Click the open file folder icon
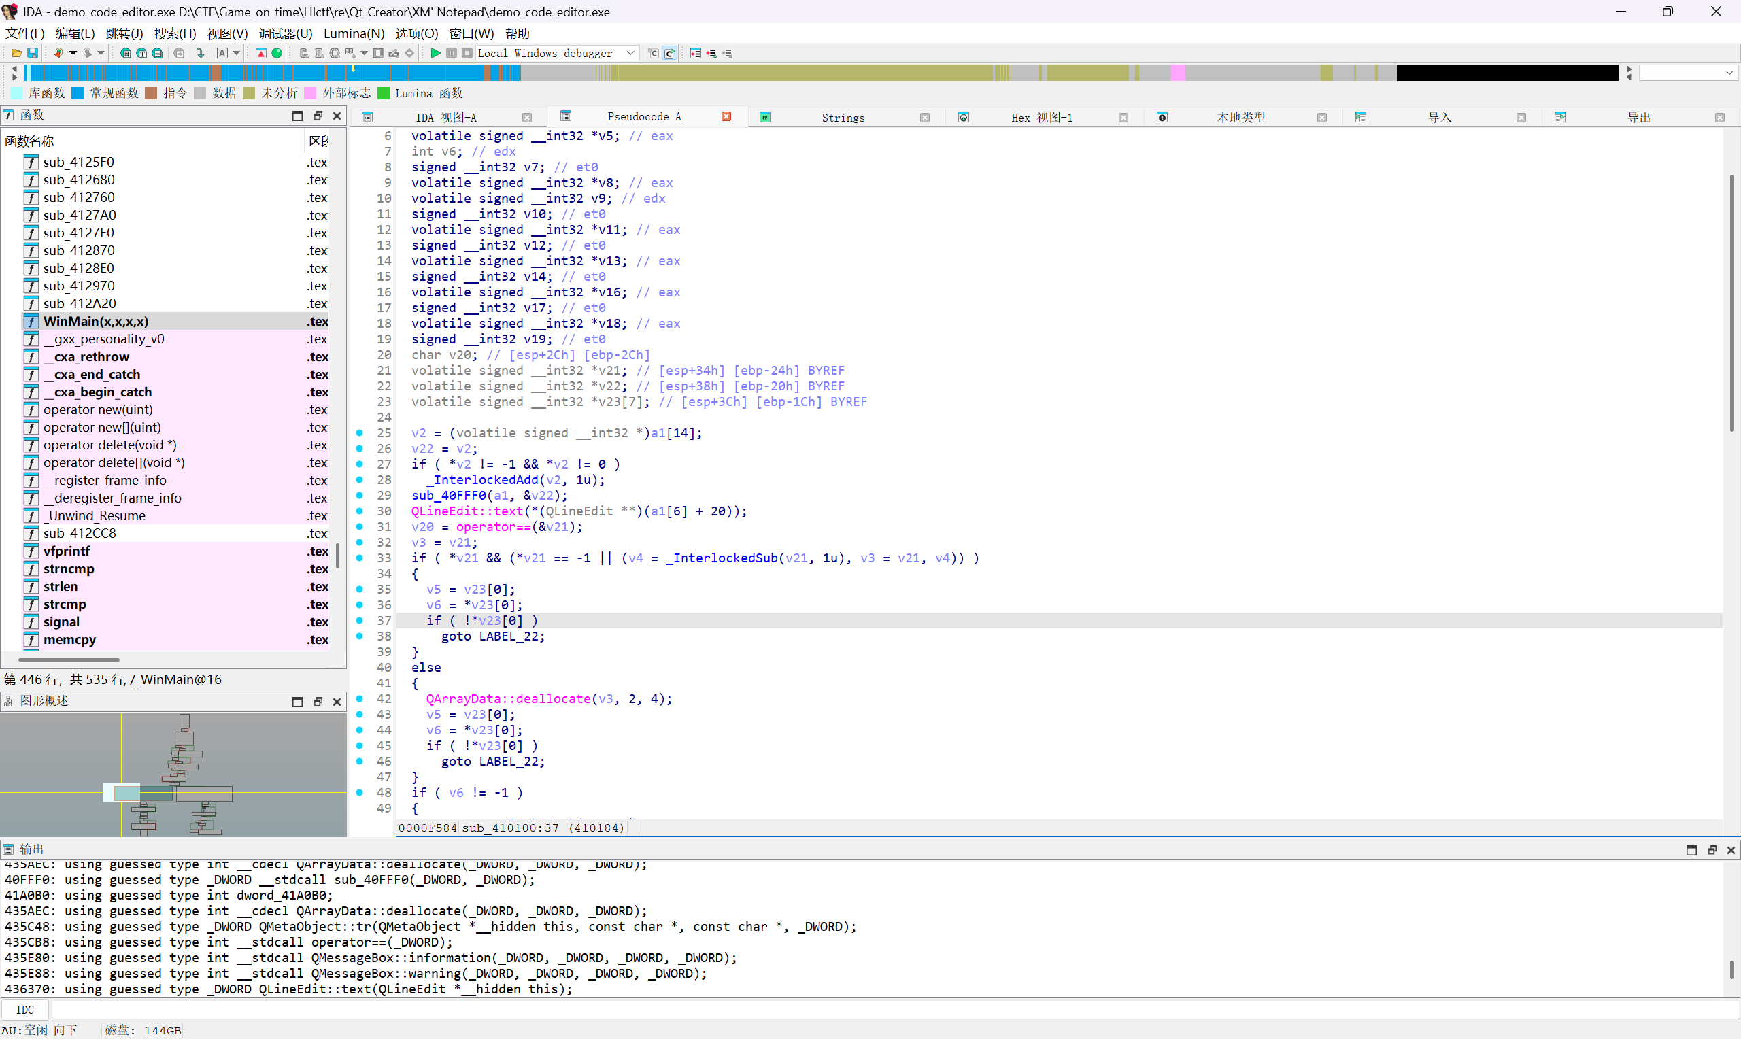The height and width of the screenshot is (1039, 1741). [16, 53]
